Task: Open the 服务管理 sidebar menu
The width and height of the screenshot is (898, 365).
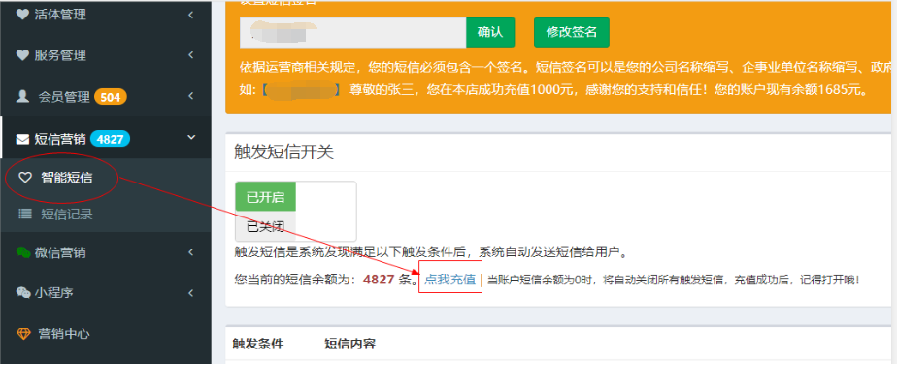Action: click(106, 55)
